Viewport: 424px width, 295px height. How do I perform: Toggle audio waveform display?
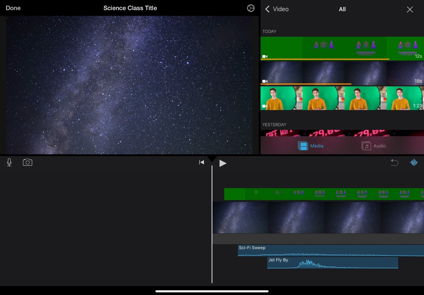414,163
